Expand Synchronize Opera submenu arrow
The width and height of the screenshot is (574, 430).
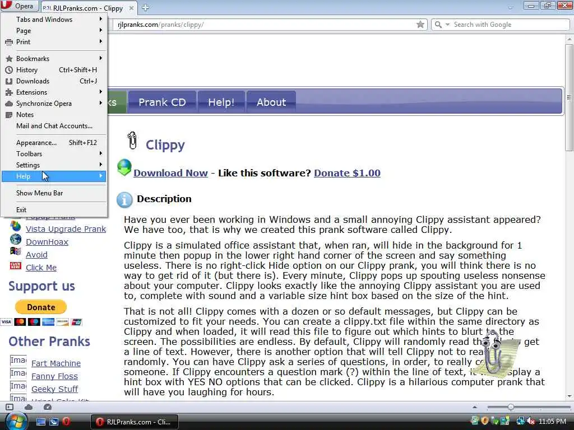point(101,104)
